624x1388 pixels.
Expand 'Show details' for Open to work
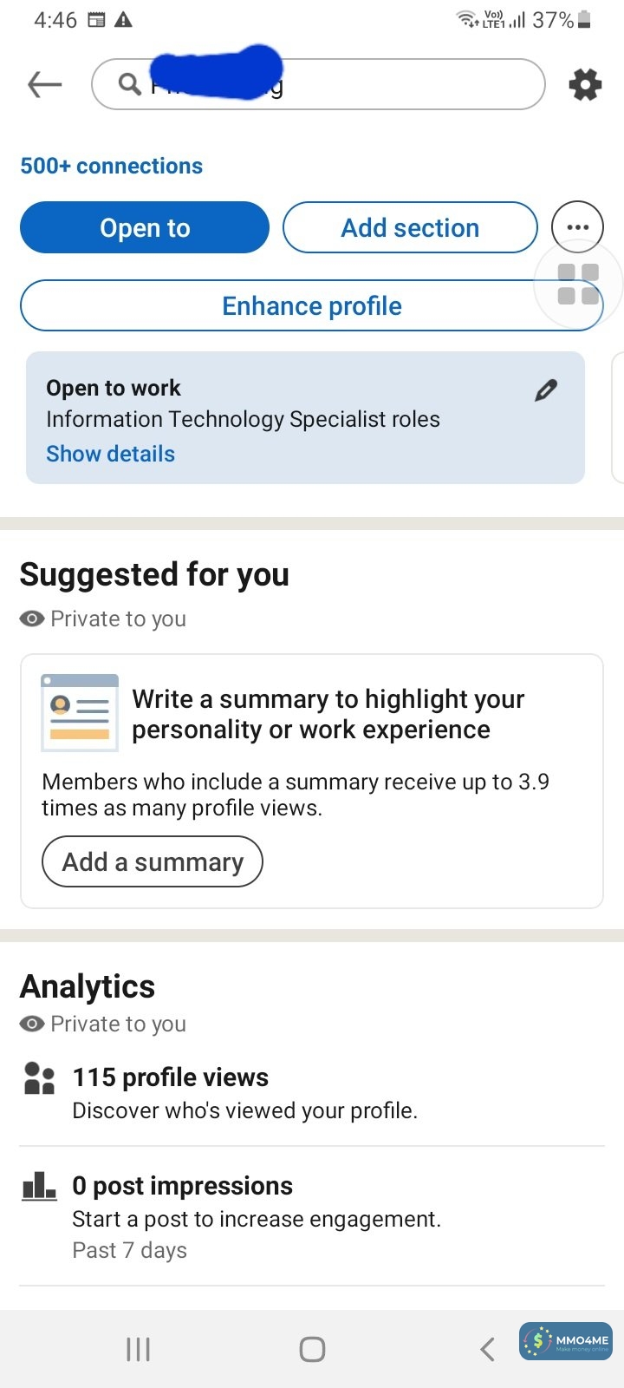(x=110, y=454)
